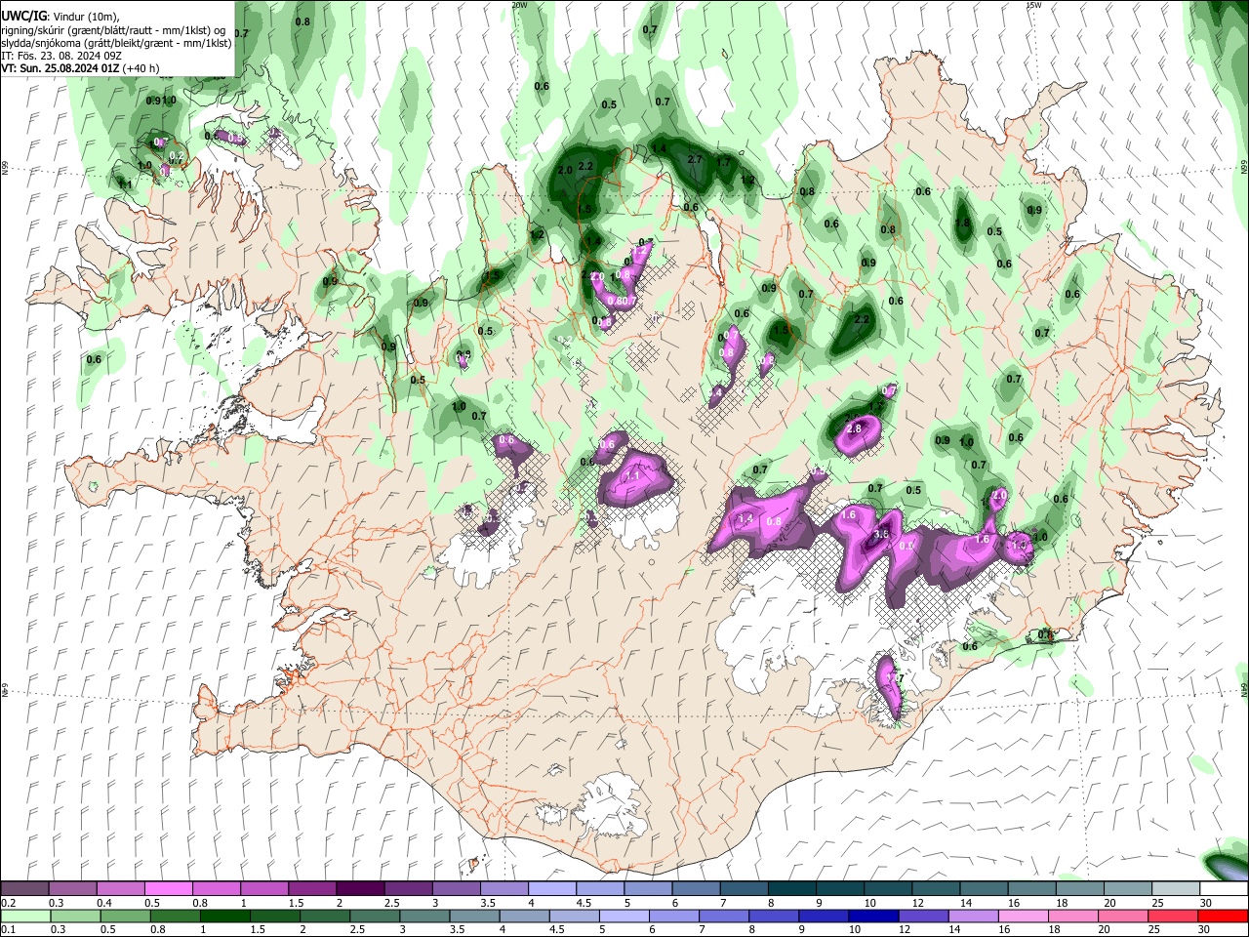
Task: Click the '1.1' value inside the purple patch
Action: (632, 475)
